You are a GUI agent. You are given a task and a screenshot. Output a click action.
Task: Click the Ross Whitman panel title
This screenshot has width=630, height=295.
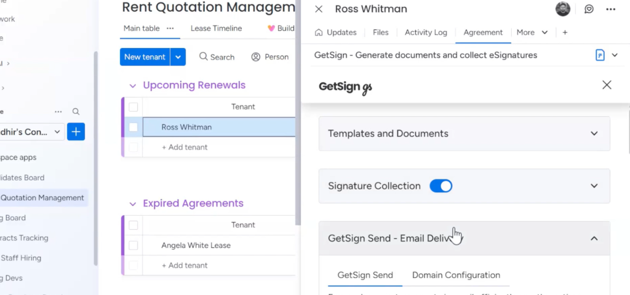click(x=371, y=9)
